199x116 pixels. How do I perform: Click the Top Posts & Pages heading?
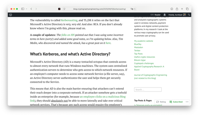[143, 100]
